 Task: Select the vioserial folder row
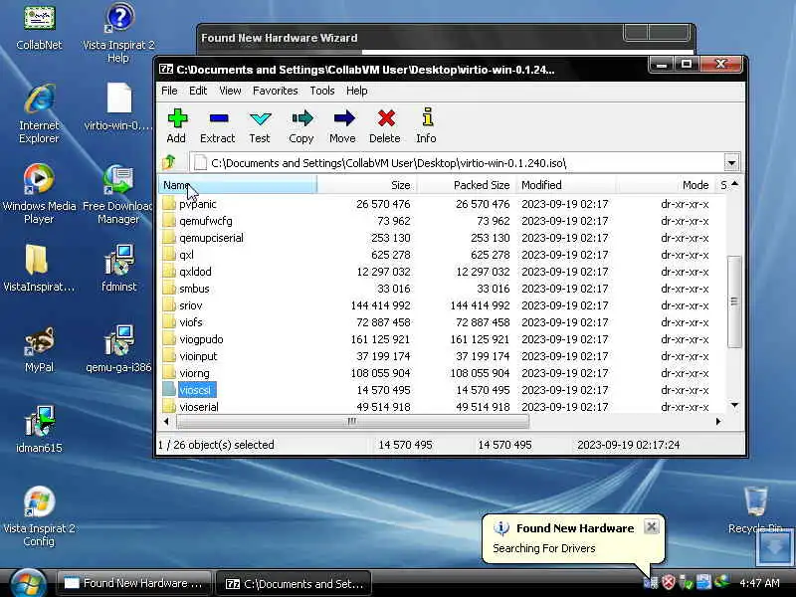coord(442,407)
